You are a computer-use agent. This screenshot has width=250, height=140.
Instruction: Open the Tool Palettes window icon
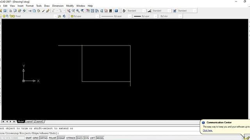pos(97,11)
